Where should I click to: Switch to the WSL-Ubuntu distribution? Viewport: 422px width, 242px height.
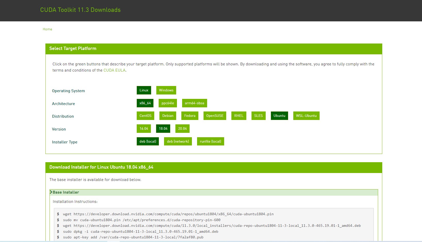click(x=306, y=116)
